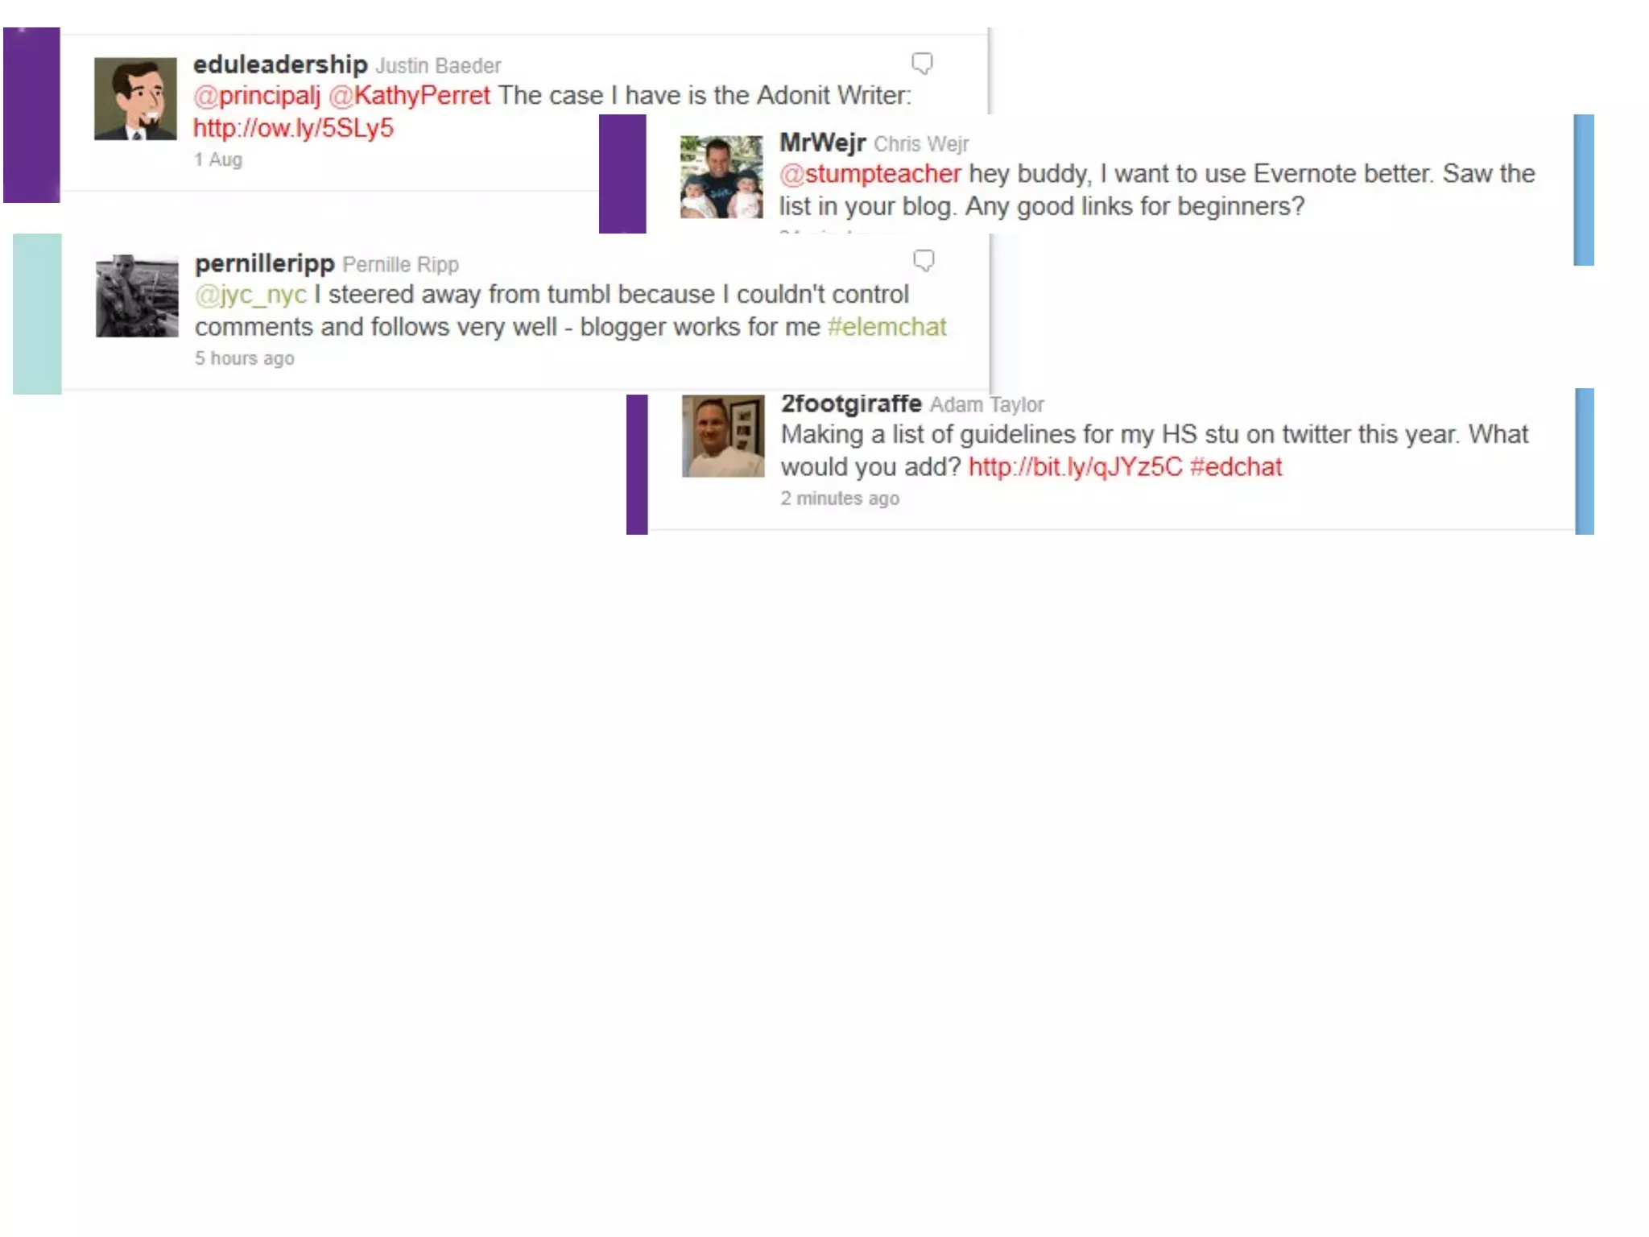1649x1237 pixels.
Task: Follow the @KathyPerret mention link
Action: (x=410, y=96)
